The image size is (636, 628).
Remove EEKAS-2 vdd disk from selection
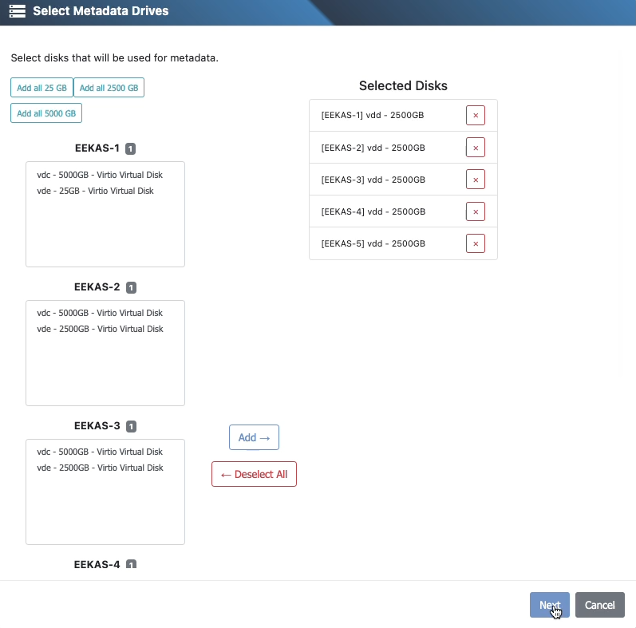(476, 148)
